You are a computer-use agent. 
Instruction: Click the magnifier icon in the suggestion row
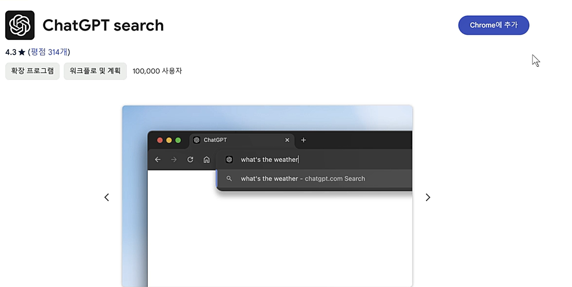pyautogui.click(x=229, y=179)
